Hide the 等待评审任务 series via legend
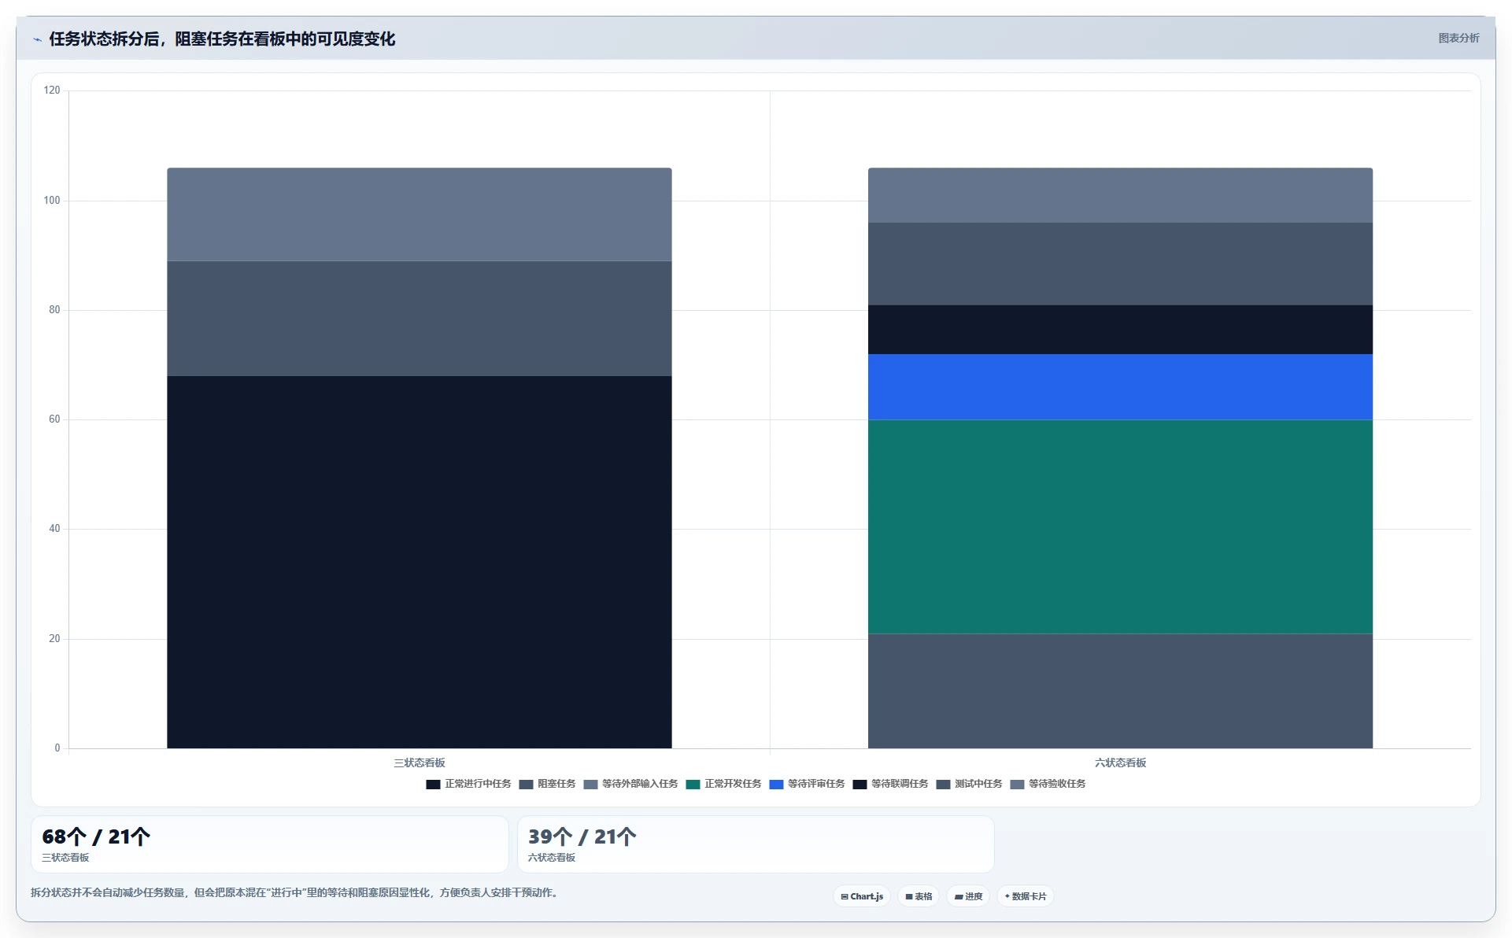The height and width of the screenshot is (938, 1512). click(x=807, y=784)
